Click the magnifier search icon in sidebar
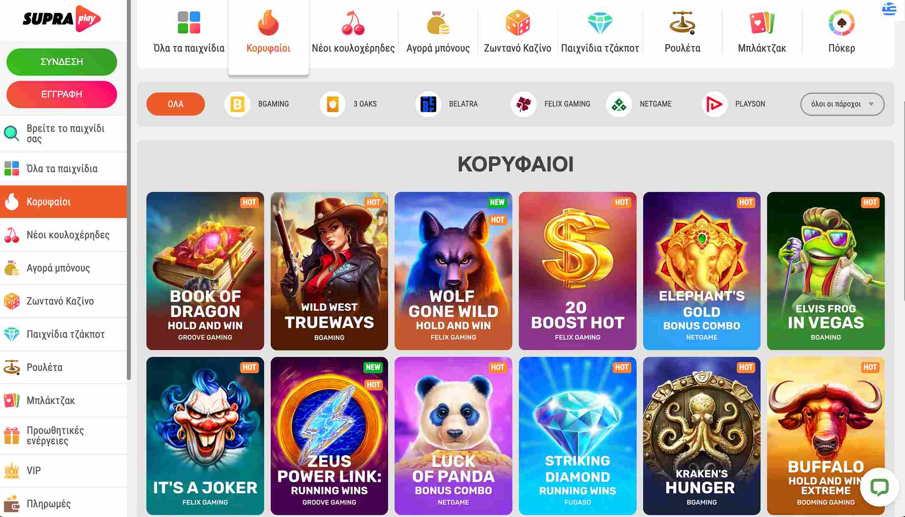Viewport: 905px width, 517px height. coord(12,133)
